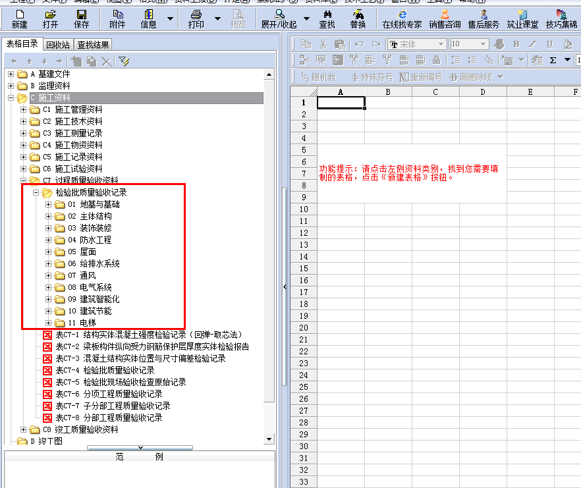This screenshot has height=488, width=581.
Task: Toggle bold formatting button
Action: [516, 44]
